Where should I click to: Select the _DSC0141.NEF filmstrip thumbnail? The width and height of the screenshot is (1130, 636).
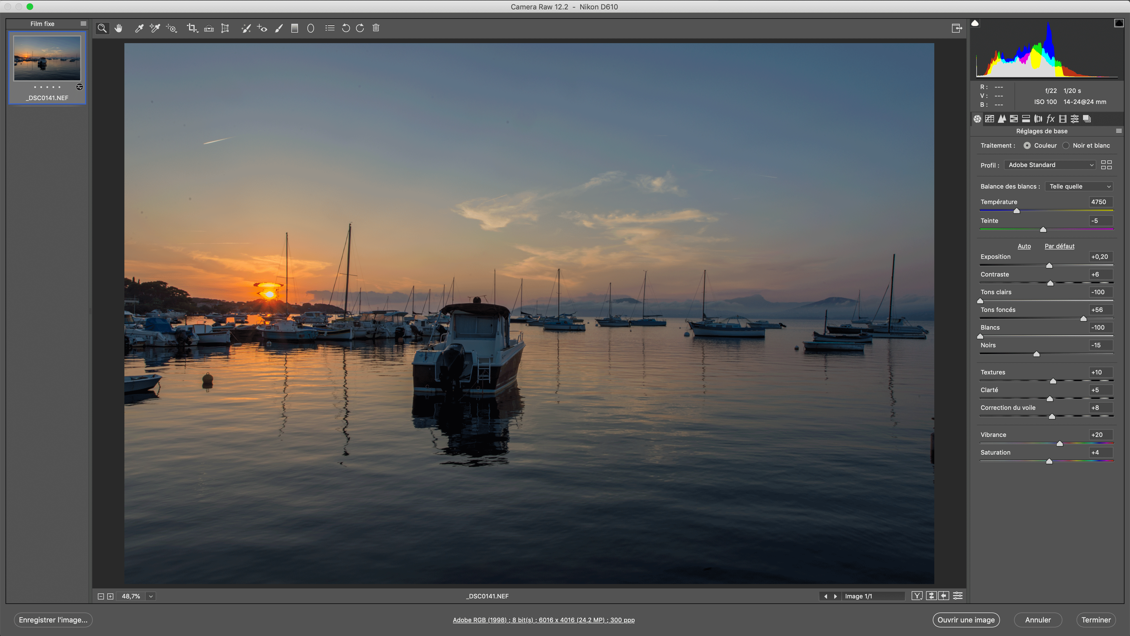pyautogui.click(x=47, y=67)
